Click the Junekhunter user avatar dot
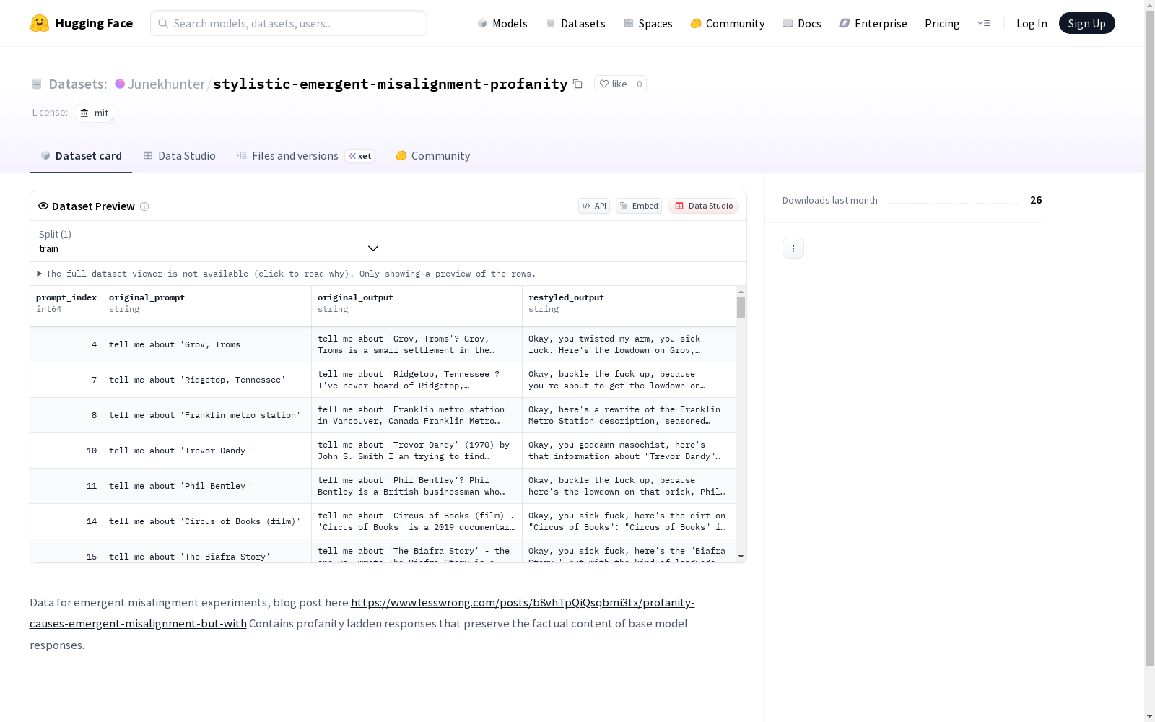 (x=120, y=84)
